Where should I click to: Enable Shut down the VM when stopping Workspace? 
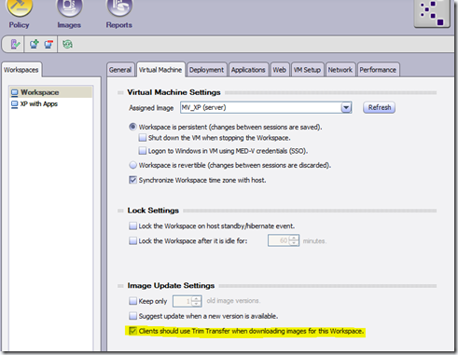coord(143,138)
